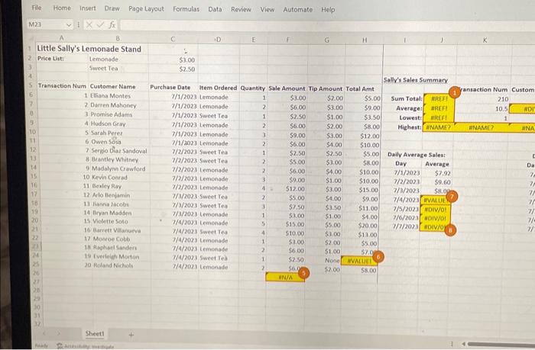Open the Formulas ribbon tab
535x350 pixels.
pyautogui.click(x=186, y=9)
